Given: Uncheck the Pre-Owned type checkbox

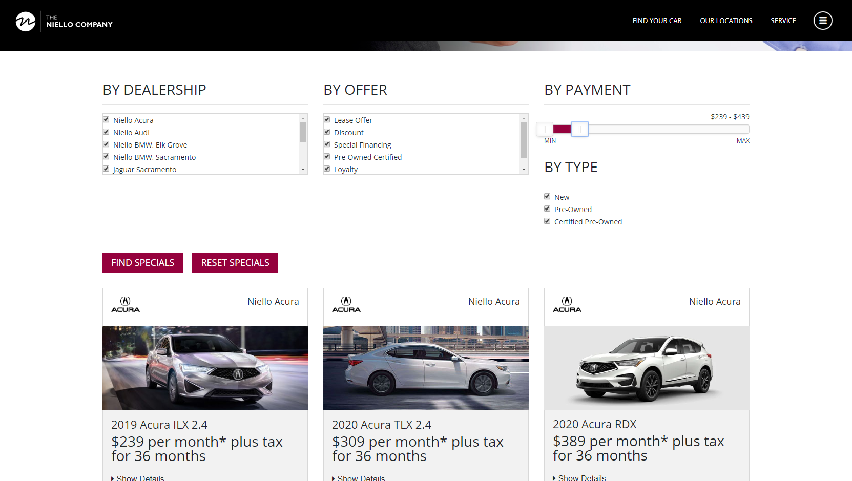Looking at the screenshot, I should (x=547, y=208).
